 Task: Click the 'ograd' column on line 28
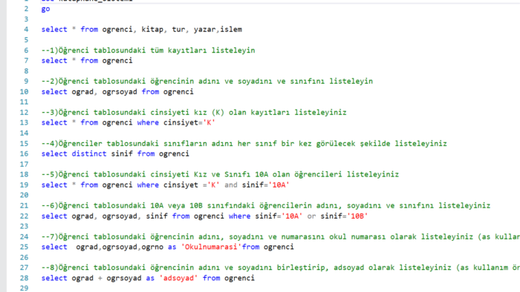82,279
